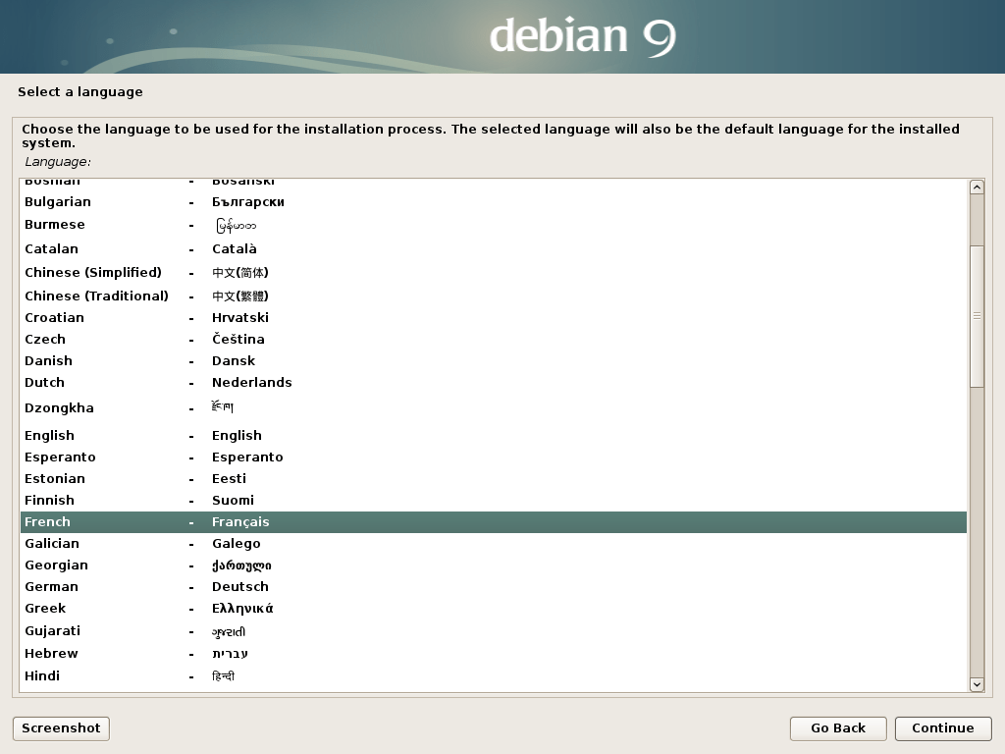The height and width of the screenshot is (754, 1005).
Task: Click the Go Back button
Action: 838,728
